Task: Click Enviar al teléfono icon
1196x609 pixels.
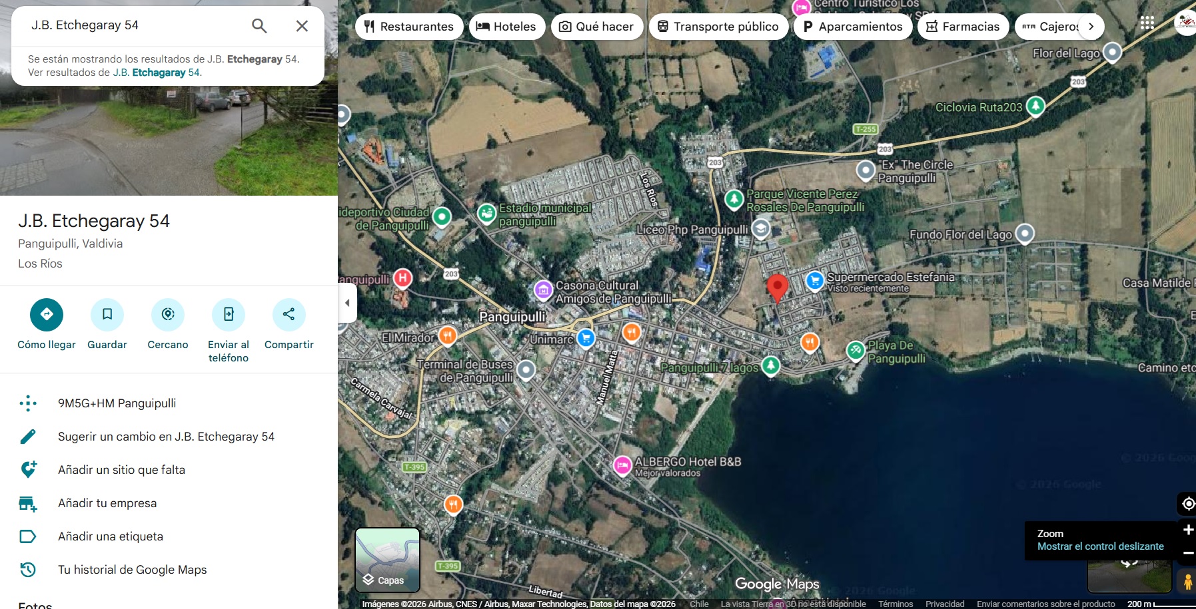Action: point(229,314)
